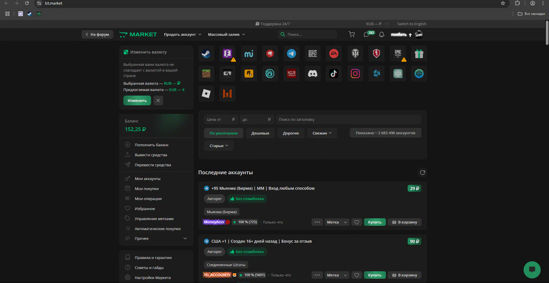Screen dimensions: 549x283
Task: Open the Epic Games accounts category
Action: click(398, 54)
